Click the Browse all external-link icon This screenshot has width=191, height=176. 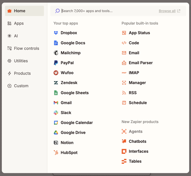(179, 11)
